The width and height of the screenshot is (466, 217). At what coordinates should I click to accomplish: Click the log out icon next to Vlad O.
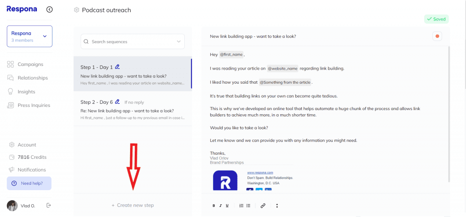click(49, 205)
